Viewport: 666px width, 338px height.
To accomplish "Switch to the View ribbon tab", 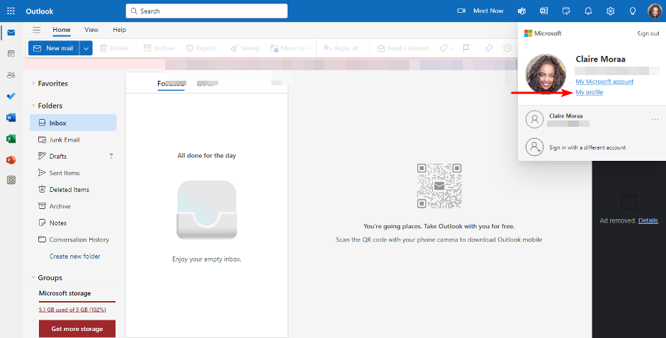I will tap(91, 30).
